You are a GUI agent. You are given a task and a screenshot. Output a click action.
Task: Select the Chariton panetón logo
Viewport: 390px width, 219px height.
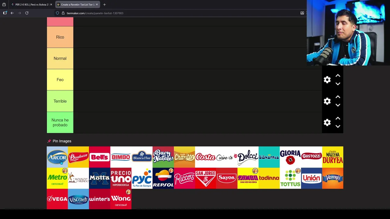[184, 157]
